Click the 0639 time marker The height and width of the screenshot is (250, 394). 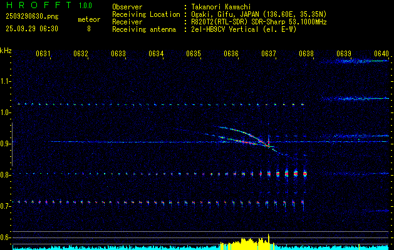point(344,54)
